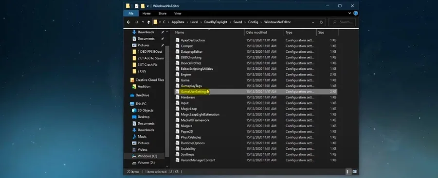
Task: Click the Back navigation arrow
Action: pos(128,22)
